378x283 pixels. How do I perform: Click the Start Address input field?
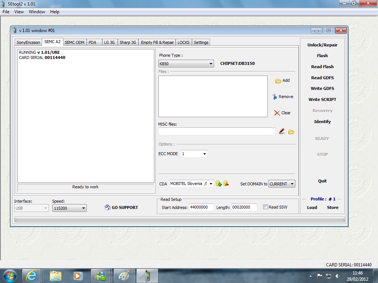coord(202,207)
